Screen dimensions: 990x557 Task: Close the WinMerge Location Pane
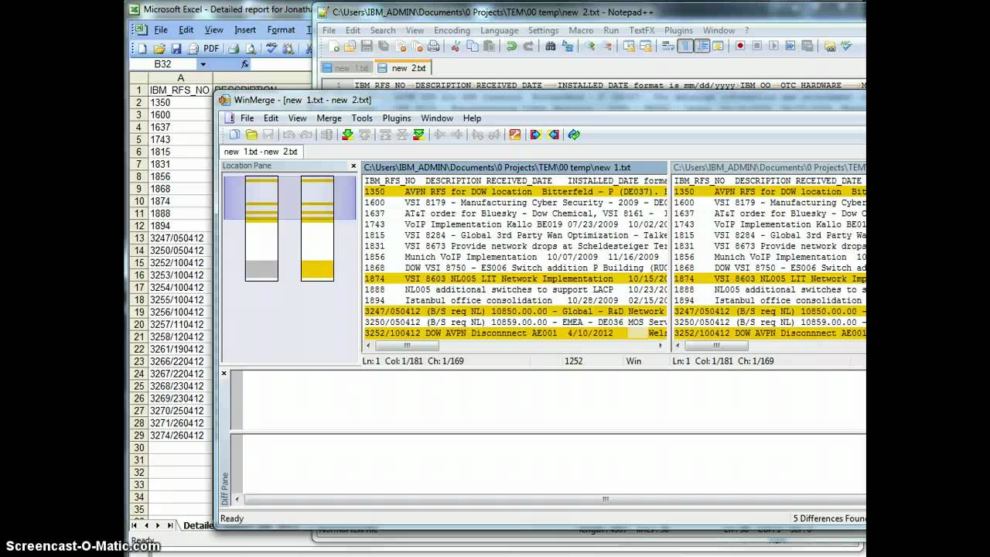353,166
